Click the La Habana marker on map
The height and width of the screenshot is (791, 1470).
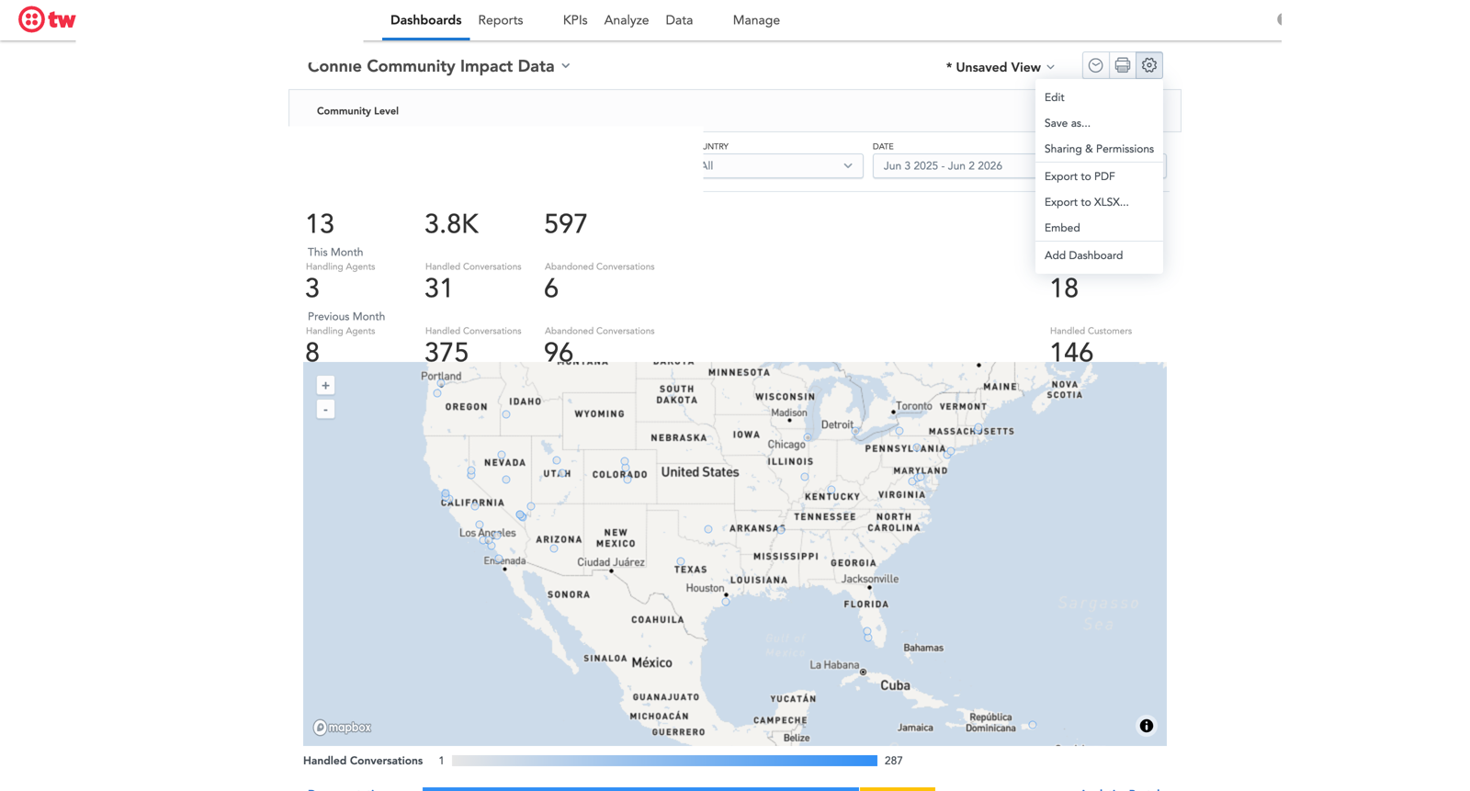(863, 672)
